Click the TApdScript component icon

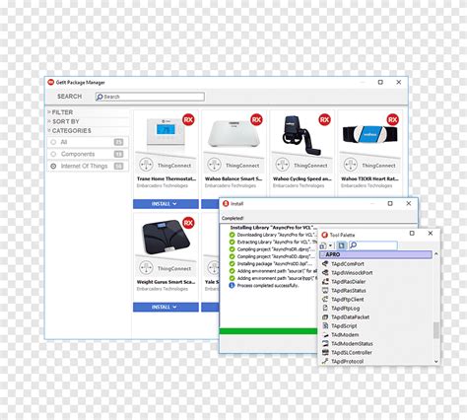(x=325, y=325)
